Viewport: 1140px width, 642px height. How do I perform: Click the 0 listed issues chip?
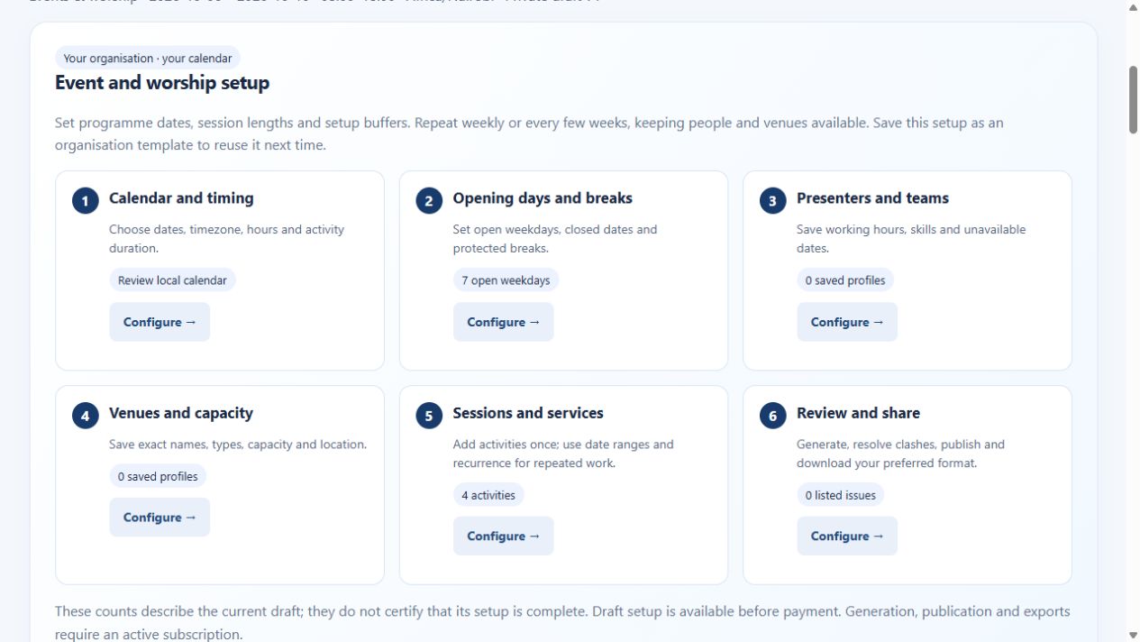pos(841,495)
